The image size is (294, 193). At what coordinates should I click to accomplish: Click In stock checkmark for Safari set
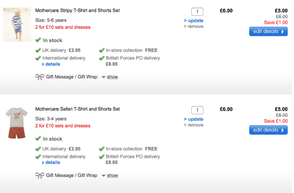[x=38, y=138]
